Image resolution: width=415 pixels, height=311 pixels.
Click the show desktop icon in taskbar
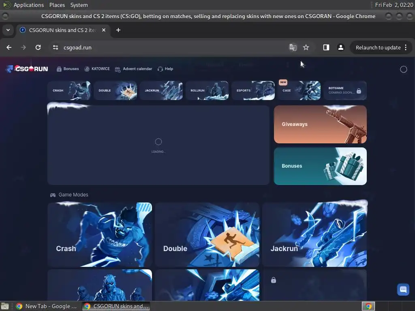pyautogui.click(x=5, y=306)
